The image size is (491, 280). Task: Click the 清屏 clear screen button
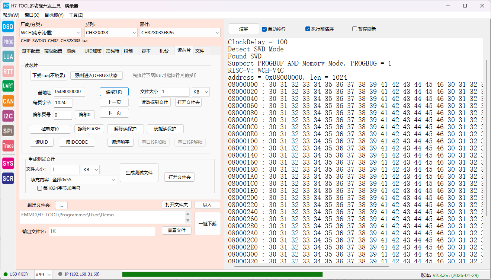point(244,29)
